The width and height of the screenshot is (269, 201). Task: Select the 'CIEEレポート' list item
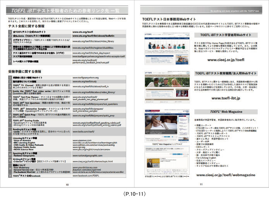[x=203, y=147]
